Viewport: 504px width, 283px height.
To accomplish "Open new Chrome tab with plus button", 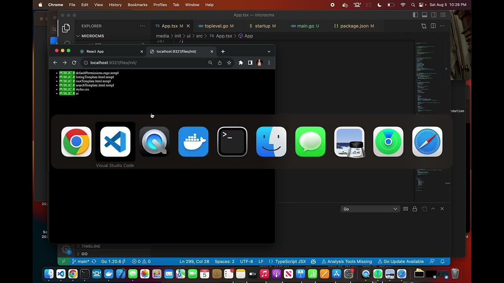I will (x=223, y=51).
